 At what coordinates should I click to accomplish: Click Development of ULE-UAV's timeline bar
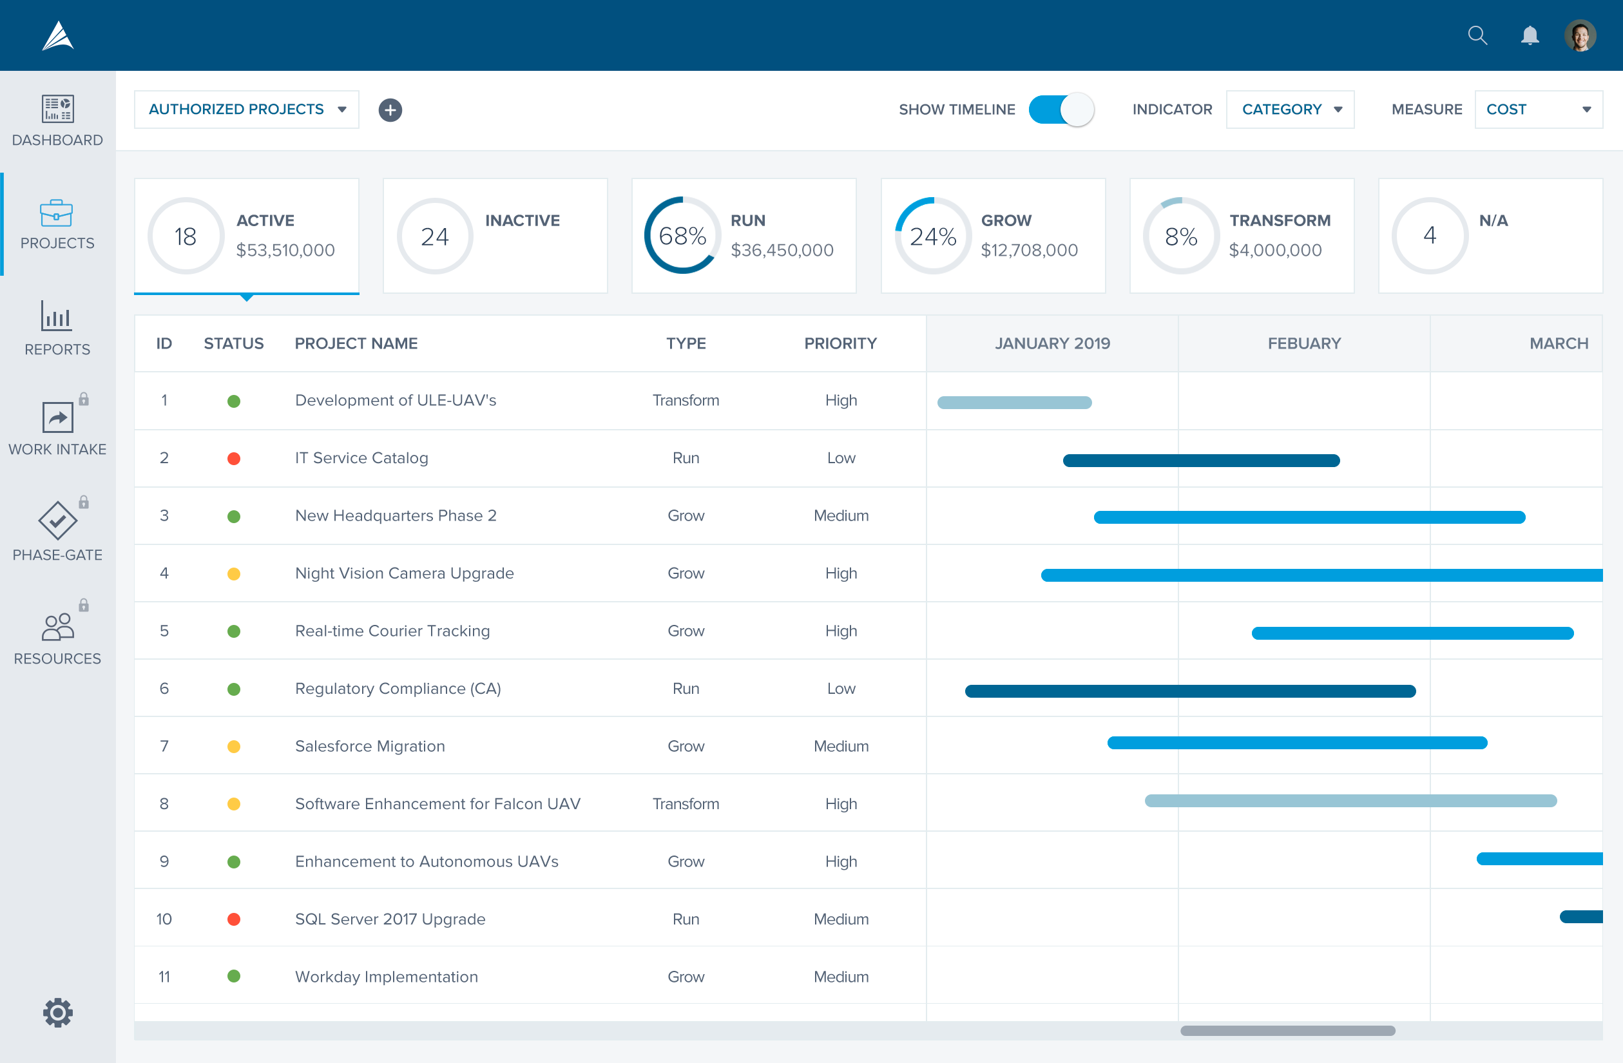[1014, 402]
